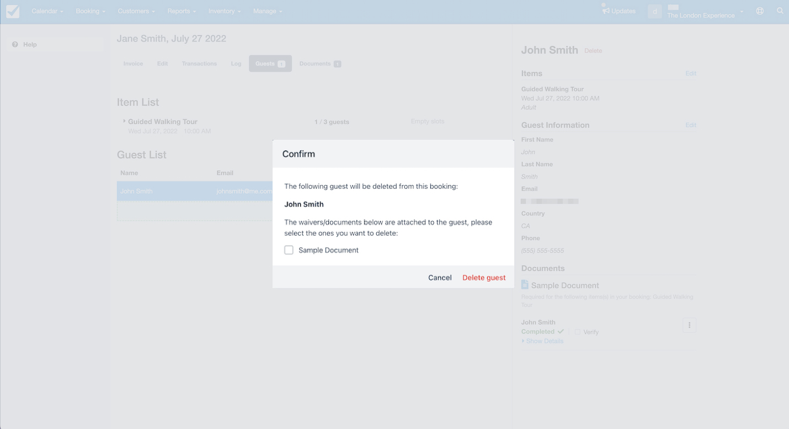The width and height of the screenshot is (789, 429).
Task: Switch to the Log tab
Action: (x=236, y=64)
